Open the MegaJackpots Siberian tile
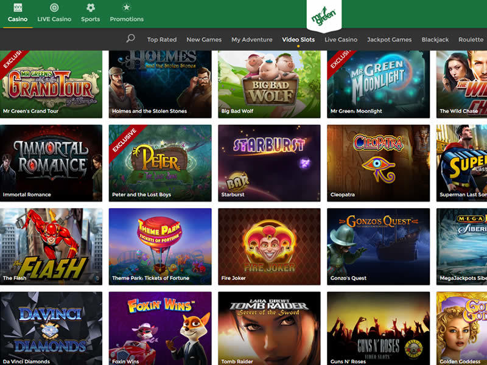 pos(462,246)
